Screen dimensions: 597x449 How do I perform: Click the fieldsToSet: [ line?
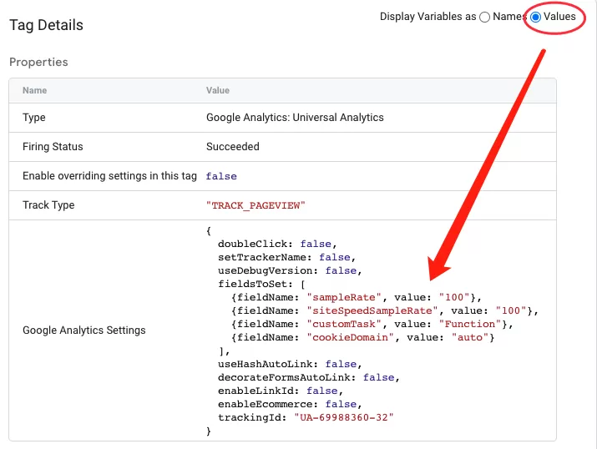pos(261,284)
